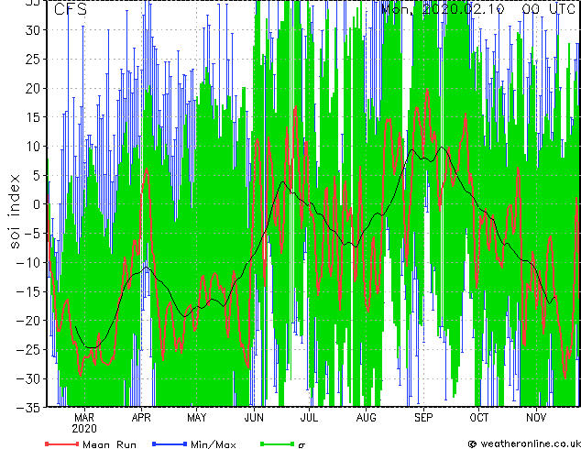Image resolution: width=581 pixels, height=449 pixels.
Task: Click the red Mean Run legend line
Action: pyautogui.click(x=62, y=444)
